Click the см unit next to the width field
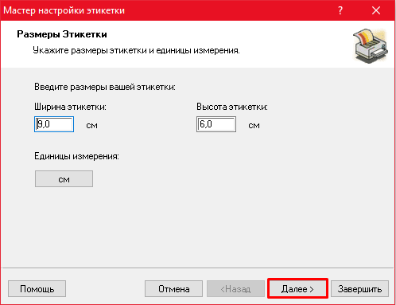Image resolution: width=396 pixels, height=305 pixels. [x=91, y=125]
